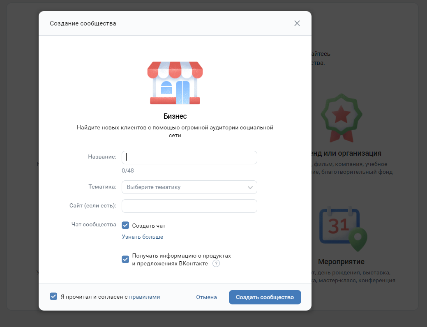Select the Мероприятие community type

tap(341, 262)
